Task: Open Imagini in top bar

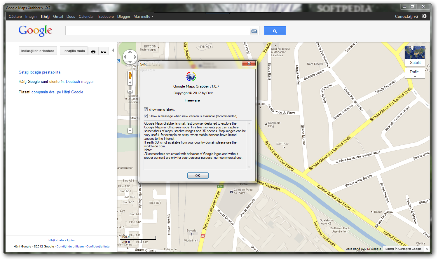Action: 31,16
